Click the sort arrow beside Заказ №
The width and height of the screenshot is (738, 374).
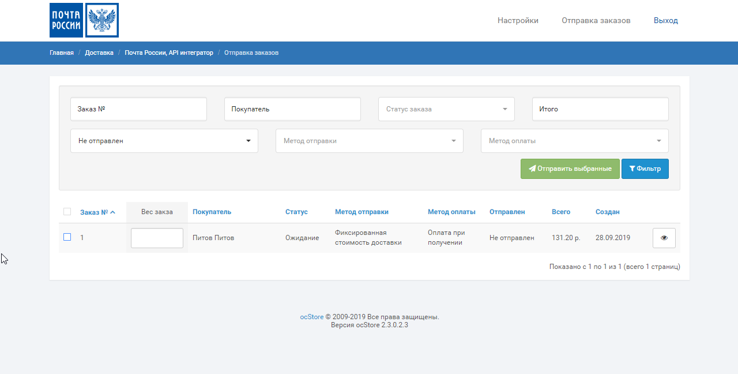click(x=113, y=212)
